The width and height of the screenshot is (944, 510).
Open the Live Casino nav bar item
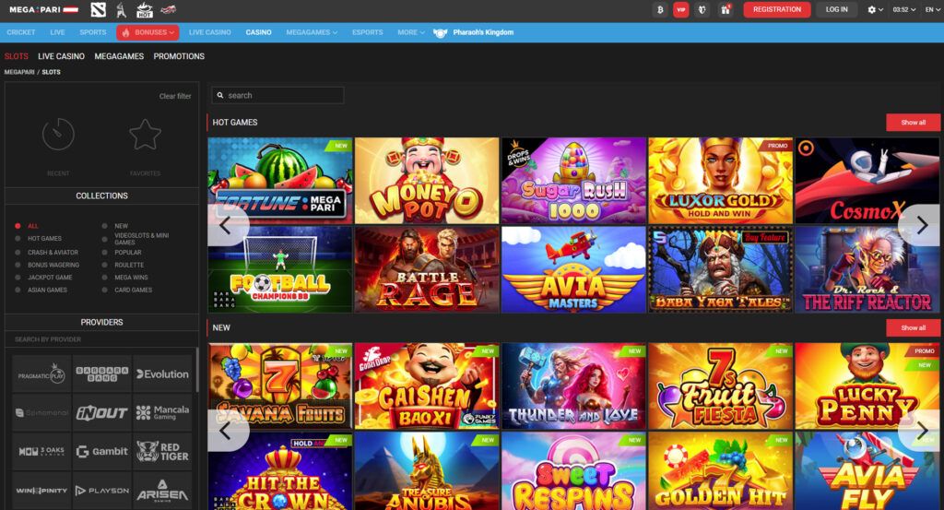pyautogui.click(x=209, y=32)
